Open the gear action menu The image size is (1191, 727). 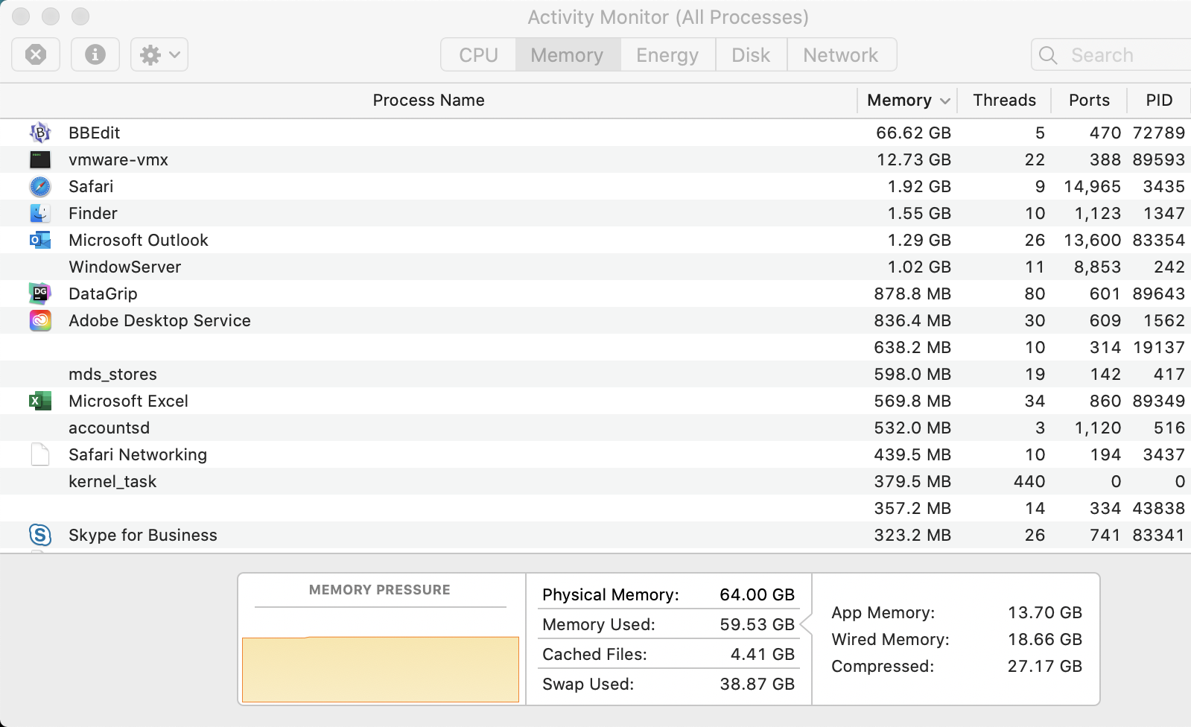click(x=159, y=54)
